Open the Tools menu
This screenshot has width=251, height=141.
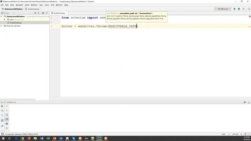47,5
